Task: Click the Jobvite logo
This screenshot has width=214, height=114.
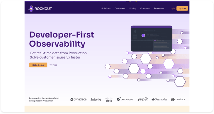Action: [96, 99]
